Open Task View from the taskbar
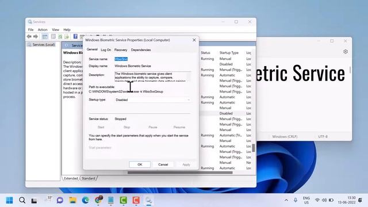 coord(34,201)
